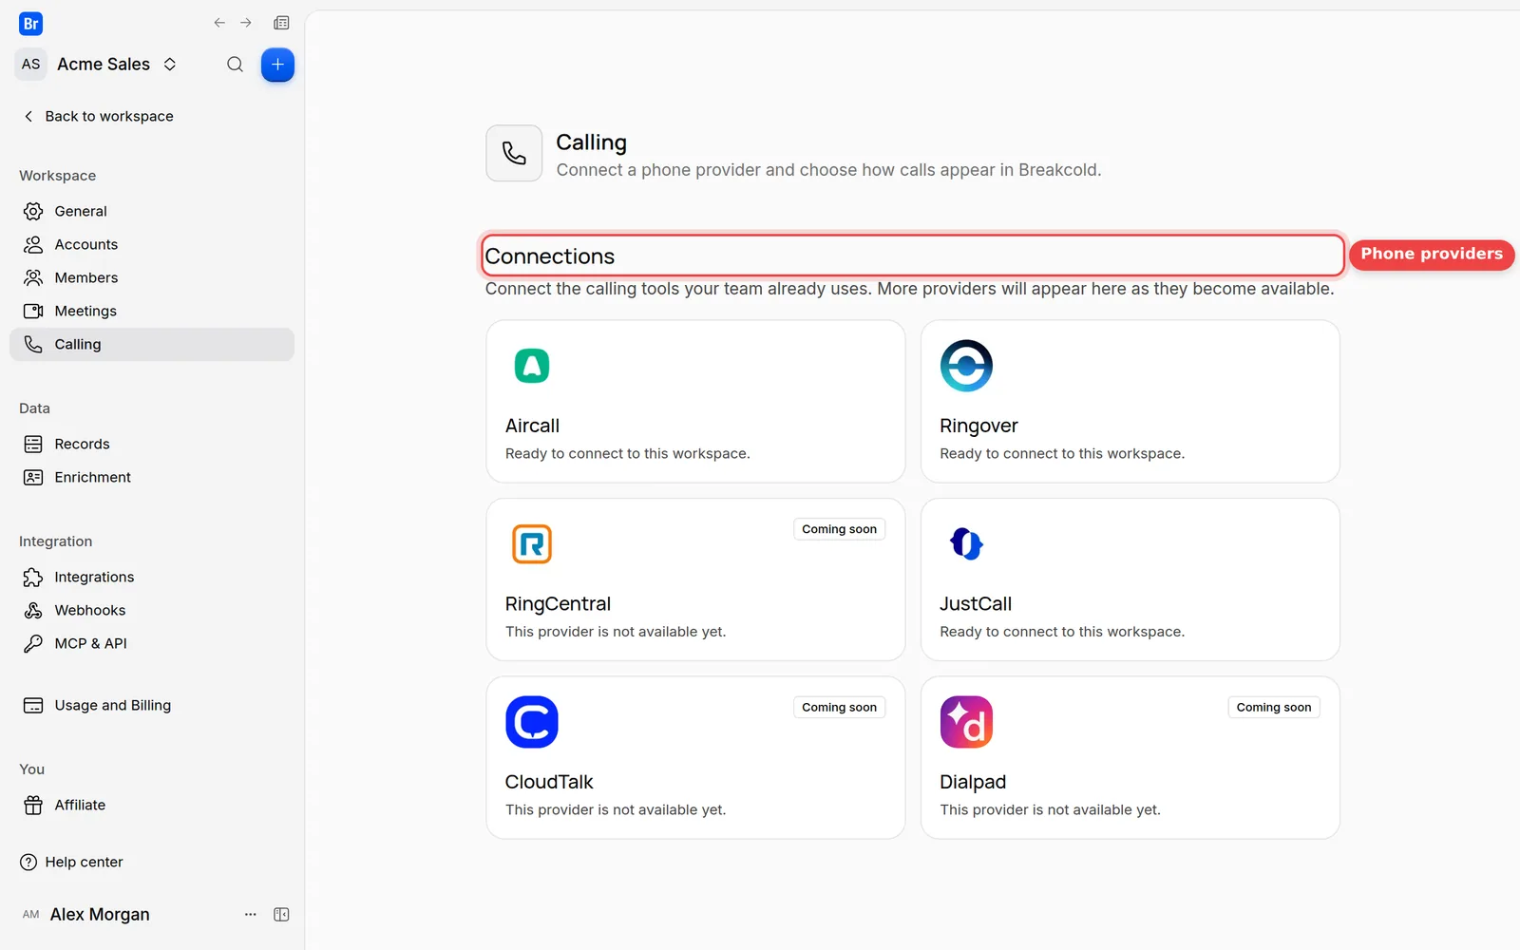The width and height of the screenshot is (1520, 950).
Task: Select the CloudTalk provider card
Action: pyautogui.click(x=695, y=757)
